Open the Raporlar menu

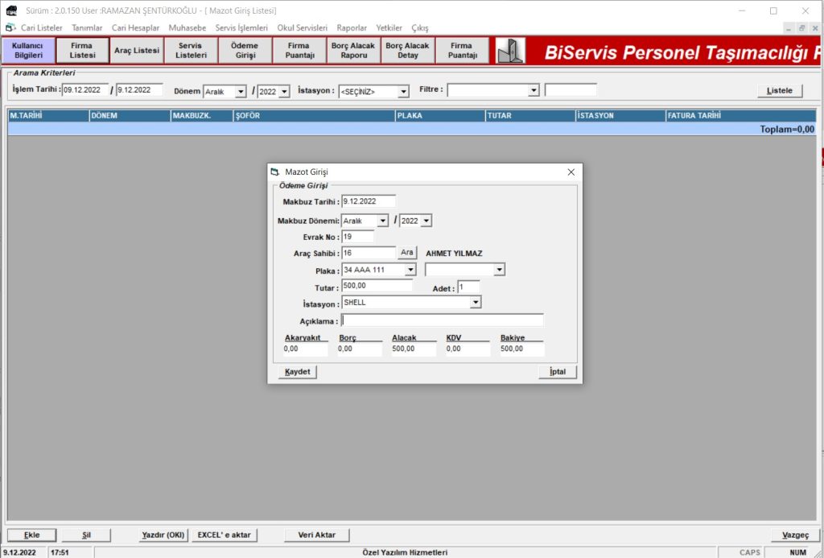click(x=351, y=27)
